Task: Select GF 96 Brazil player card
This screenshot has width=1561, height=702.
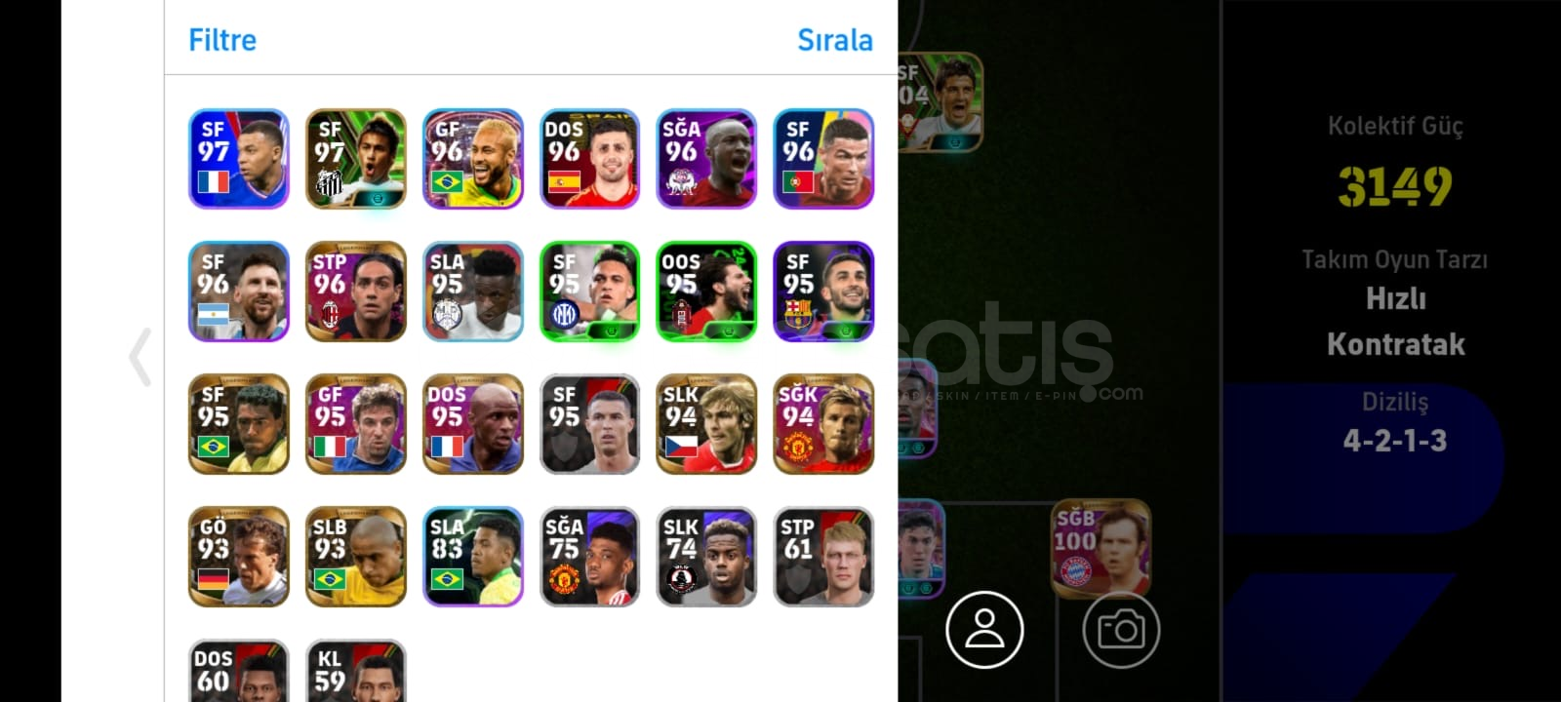Action: pyautogui.click(x=473, y=159)
